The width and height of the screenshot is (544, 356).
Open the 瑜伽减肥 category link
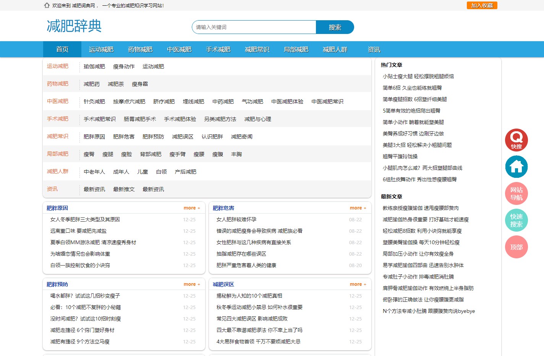94,66
